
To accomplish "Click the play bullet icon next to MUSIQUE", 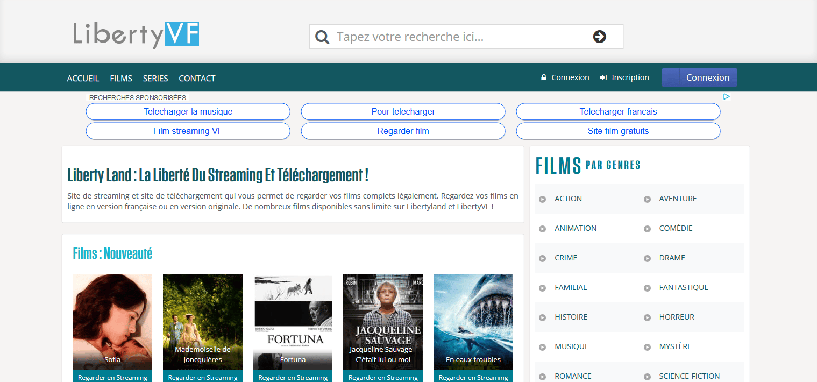I will pyautogui.click(x=543, y=347).
